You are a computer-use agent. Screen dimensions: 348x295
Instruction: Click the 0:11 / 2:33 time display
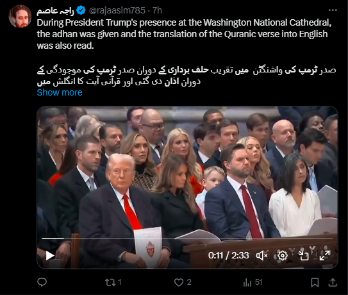[x=228, y=255]
